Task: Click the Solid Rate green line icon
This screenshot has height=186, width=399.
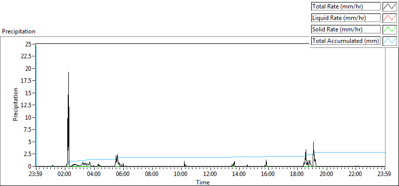Action: [390, 29]
